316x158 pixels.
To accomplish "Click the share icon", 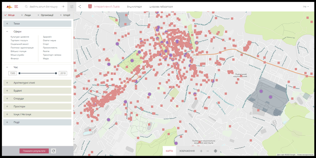I will click(x=80, y=7).
